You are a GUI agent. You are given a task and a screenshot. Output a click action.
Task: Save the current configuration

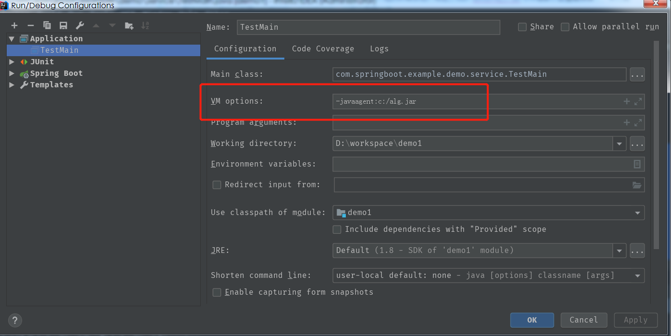(63, 25)
